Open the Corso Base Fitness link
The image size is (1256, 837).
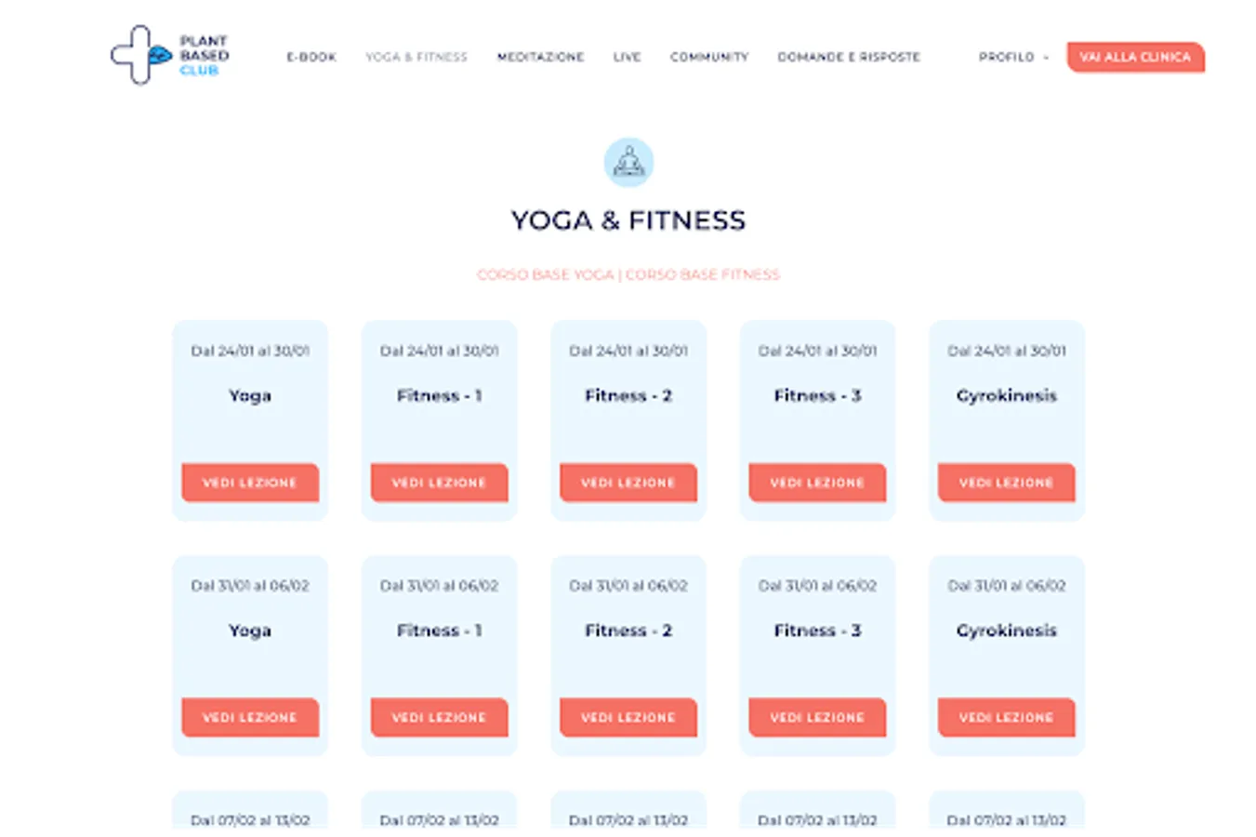[703, 274]
